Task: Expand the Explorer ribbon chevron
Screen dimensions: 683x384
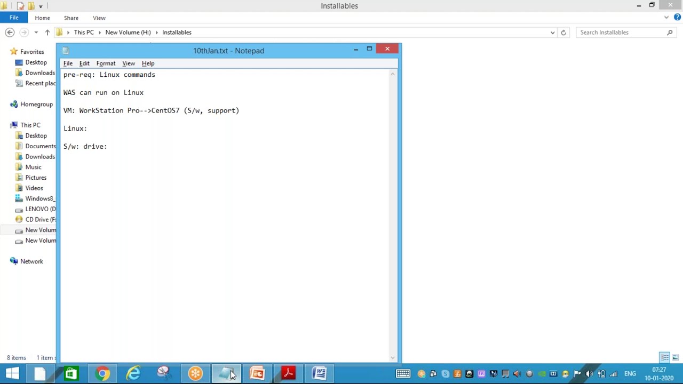Action: pyautogui.click(x=666, y=18)
